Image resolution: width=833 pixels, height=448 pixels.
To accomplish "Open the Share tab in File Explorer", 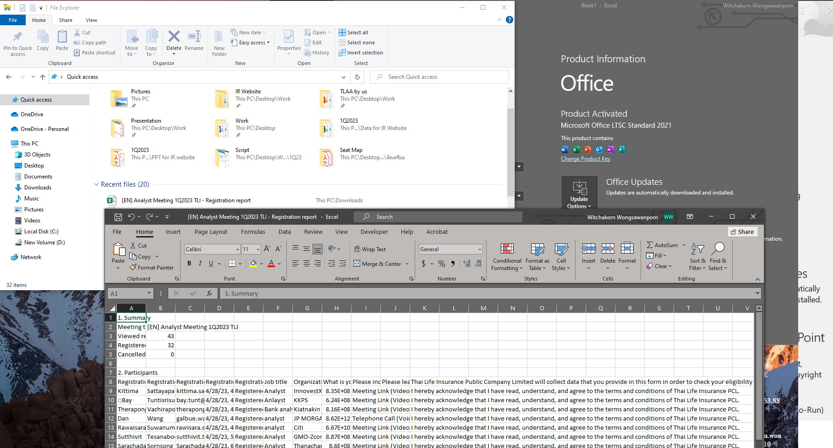I will pos(66,20).
